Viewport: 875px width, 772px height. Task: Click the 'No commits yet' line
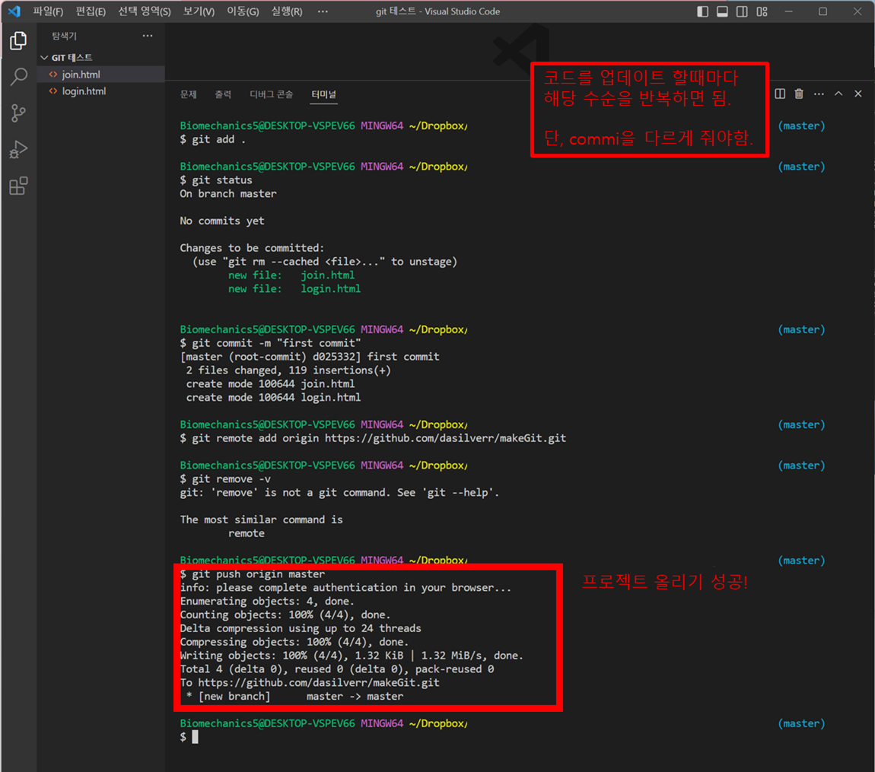click(222, 221)
